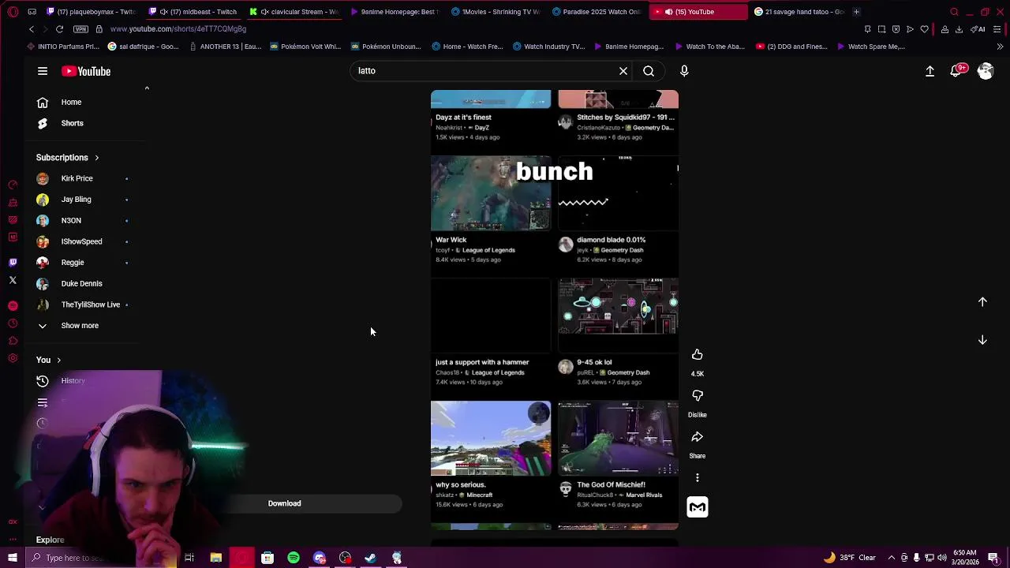Open the create/upload icon in YouTube header
Screen dimensions: 1010x568
(x=930, y=71)
